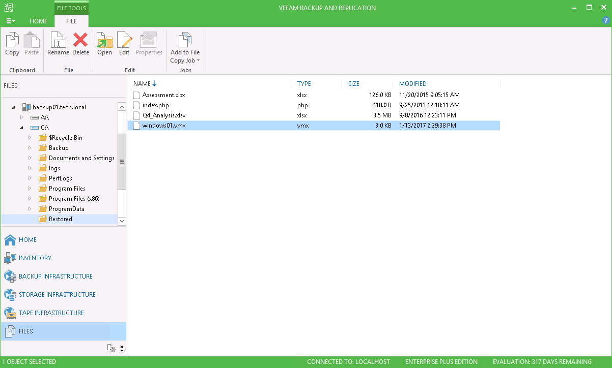Screen dimensions: 612x368
Task: Collapse the backup01.tech.local tree node
Action: tap(14, 108)
